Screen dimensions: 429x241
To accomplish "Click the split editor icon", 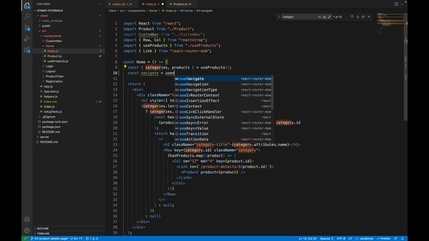I will 396,4.
